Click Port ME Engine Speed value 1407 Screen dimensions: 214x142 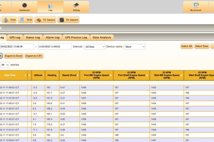click(83, 98)
